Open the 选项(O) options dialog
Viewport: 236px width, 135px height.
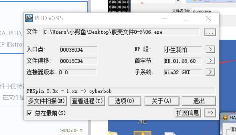[125, 101]
